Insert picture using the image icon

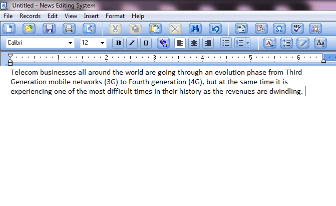tap(241, 29)
